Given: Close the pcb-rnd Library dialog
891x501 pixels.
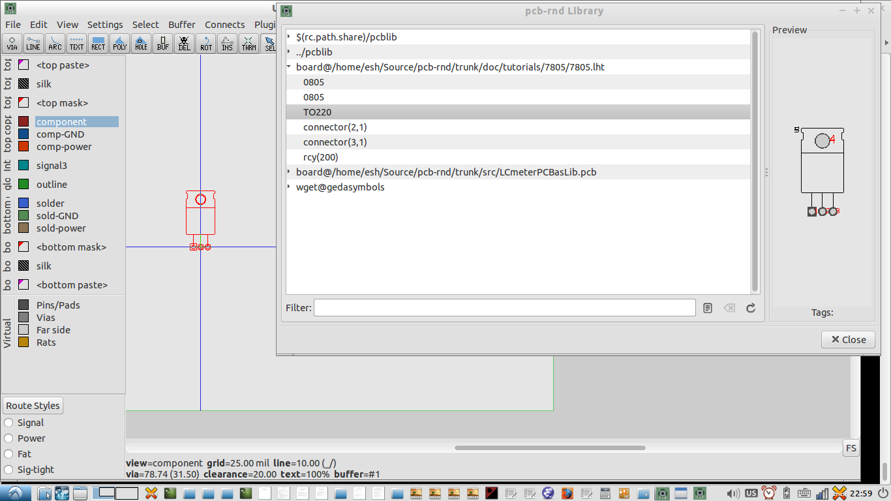Looking at the screenshot, I should click(x=848, y=339).
